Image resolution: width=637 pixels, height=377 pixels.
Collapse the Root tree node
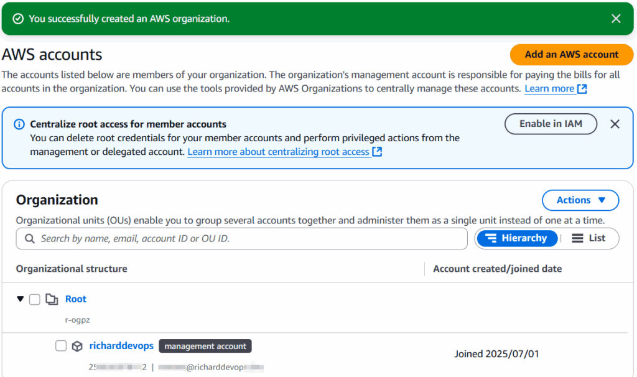coord(21,299)
